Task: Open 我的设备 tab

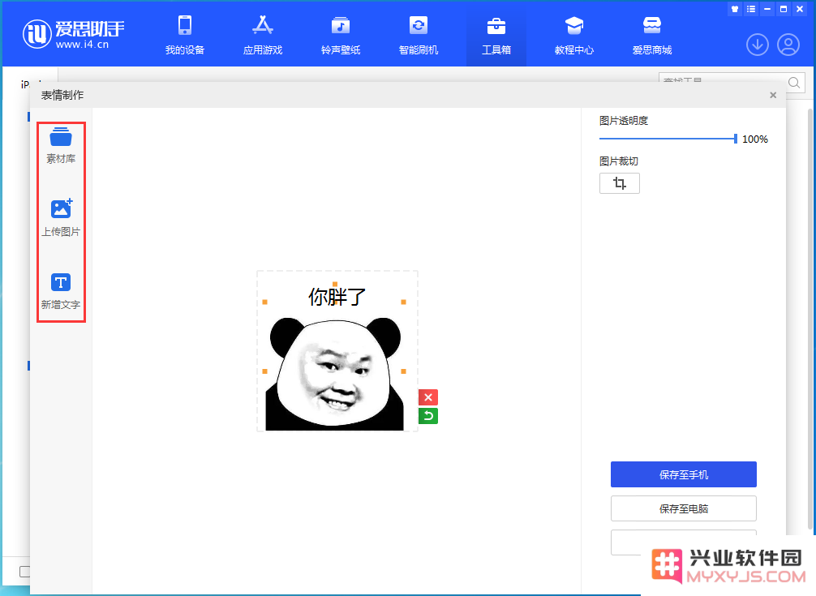Action: coord(185,35)
